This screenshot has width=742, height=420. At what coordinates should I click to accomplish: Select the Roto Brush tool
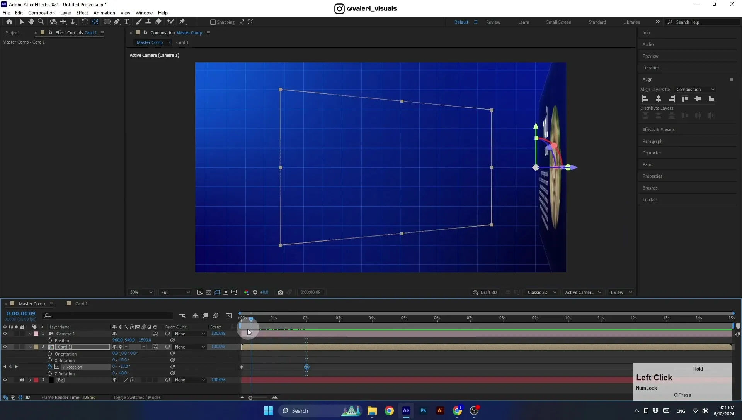[x=170, y=22]
